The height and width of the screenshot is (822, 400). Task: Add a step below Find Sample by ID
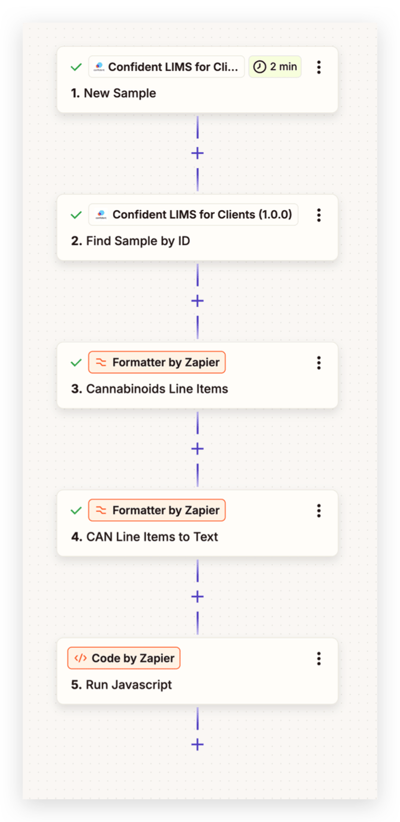pos(198,301)
